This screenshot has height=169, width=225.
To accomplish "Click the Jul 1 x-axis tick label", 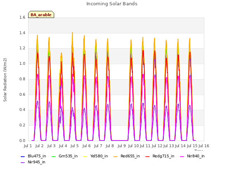I will pos(28,146).
